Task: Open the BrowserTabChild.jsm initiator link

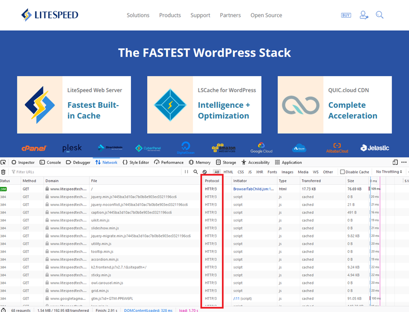Action: point(254,189)
